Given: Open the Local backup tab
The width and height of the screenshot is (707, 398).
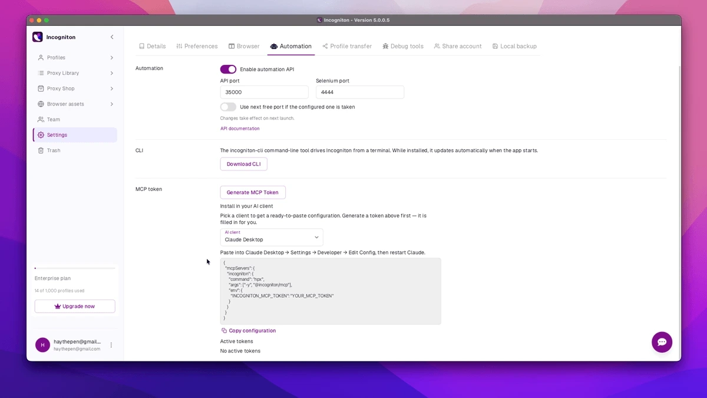Looking at the screenshot, I should pos(514,46).
